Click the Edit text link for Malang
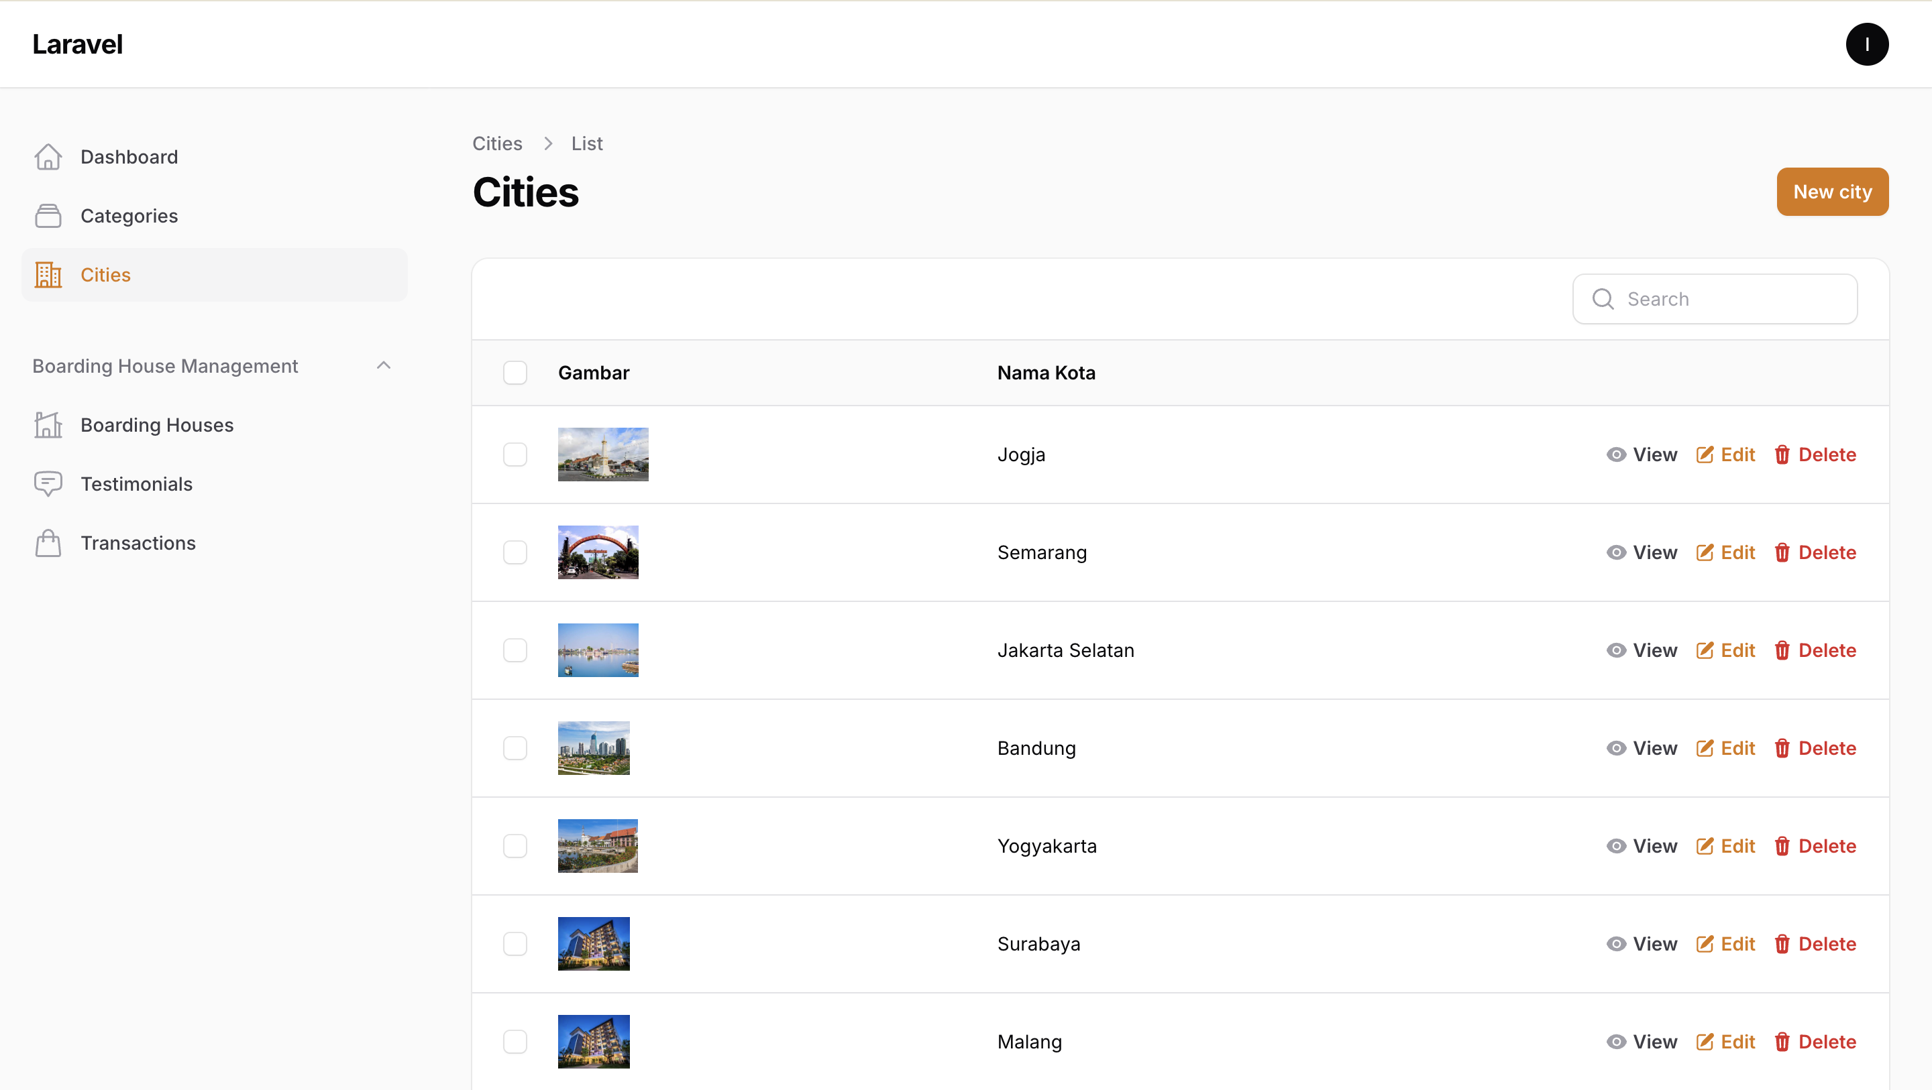 1737,1042
